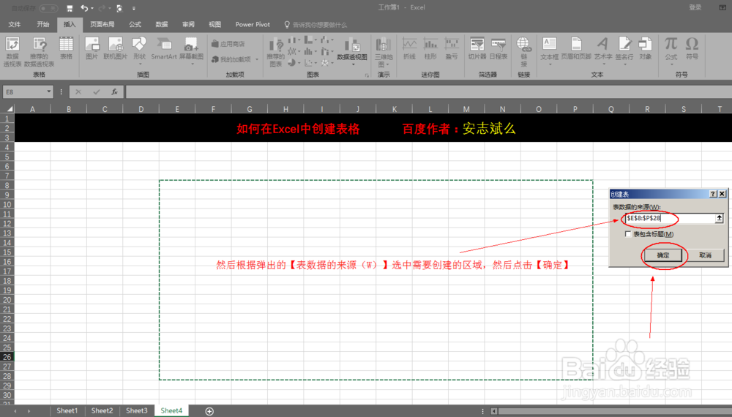Insert a Timeline (日程表)

tap(498, 48)
